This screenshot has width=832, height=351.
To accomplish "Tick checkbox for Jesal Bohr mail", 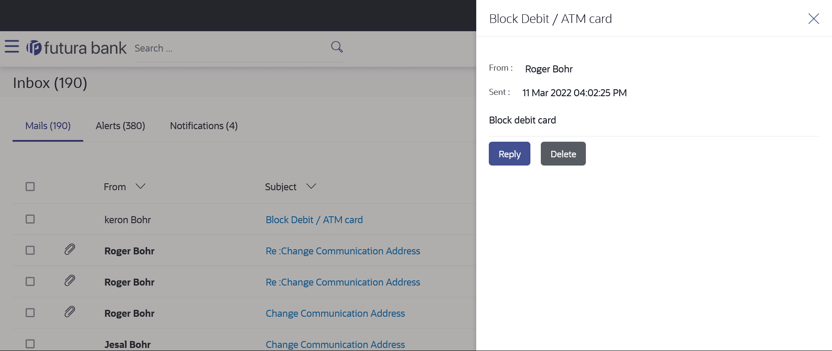I will [x=30, y=344].
